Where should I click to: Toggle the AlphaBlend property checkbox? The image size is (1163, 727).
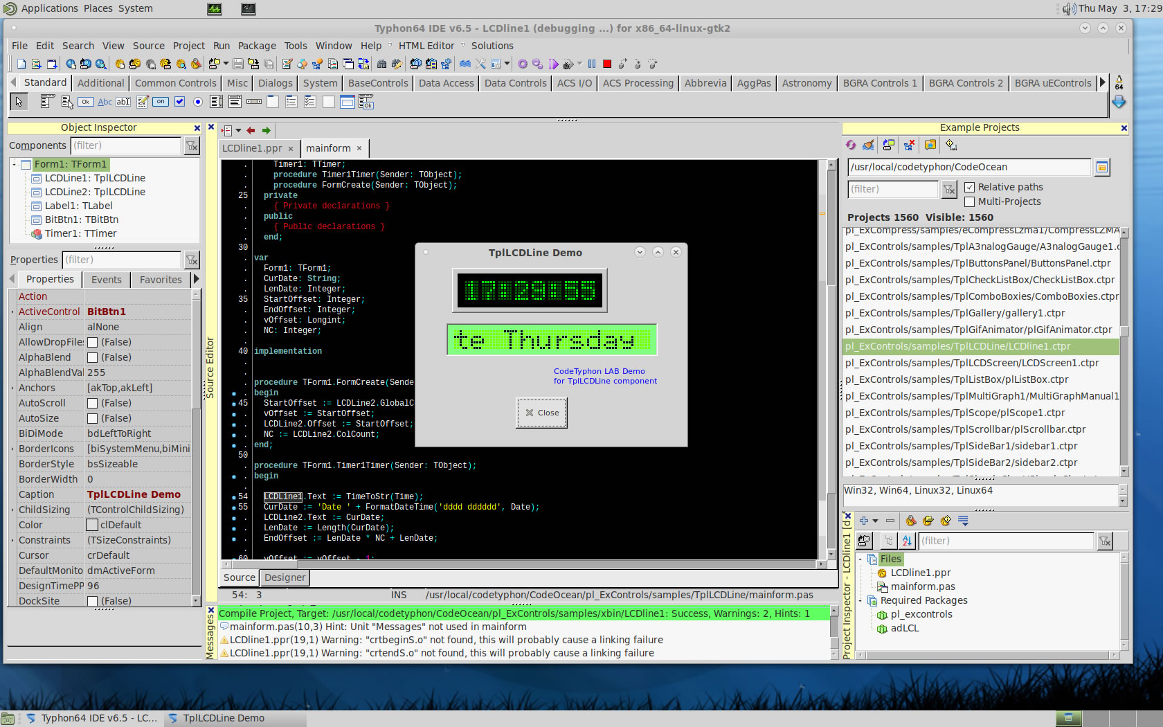(93, 357)
